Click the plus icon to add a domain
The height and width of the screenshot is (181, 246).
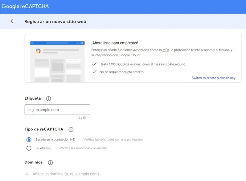click(27, 174)
